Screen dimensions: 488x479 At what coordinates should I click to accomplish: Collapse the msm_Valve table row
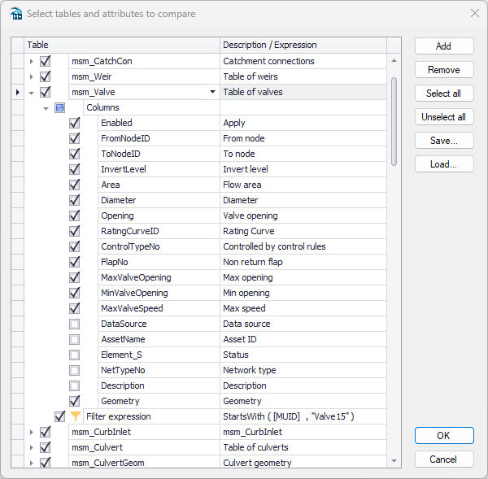[x=31, y=93]
